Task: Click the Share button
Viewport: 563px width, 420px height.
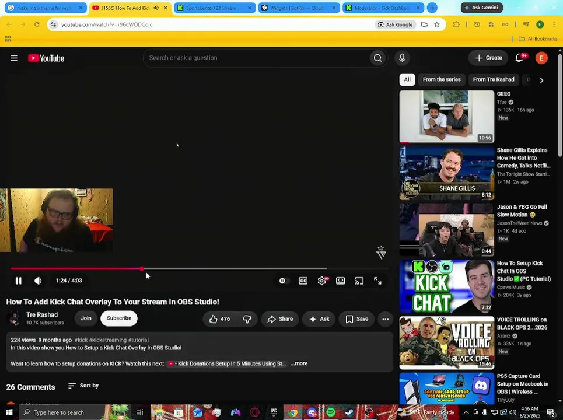Action: (x=280, y=319)
